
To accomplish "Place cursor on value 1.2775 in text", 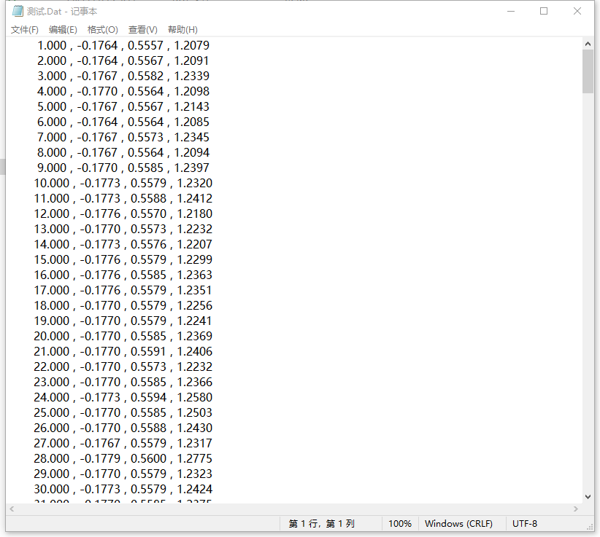I will click(x=195, y=458).
